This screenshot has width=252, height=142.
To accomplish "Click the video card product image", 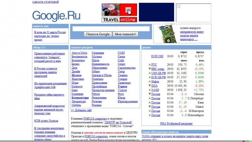I will 167,34.
